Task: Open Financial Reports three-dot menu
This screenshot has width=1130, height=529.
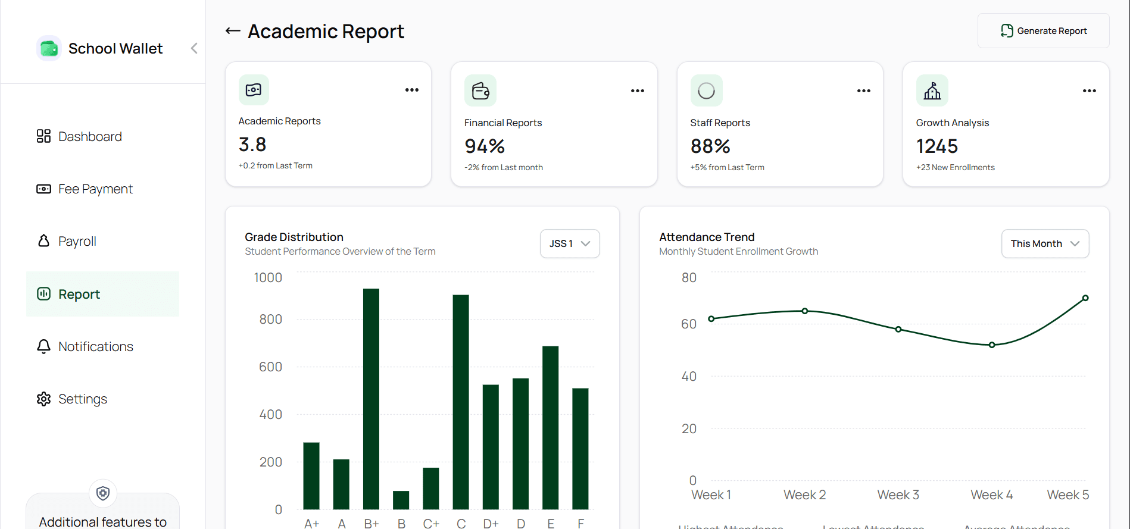Action: coord(638,91)
